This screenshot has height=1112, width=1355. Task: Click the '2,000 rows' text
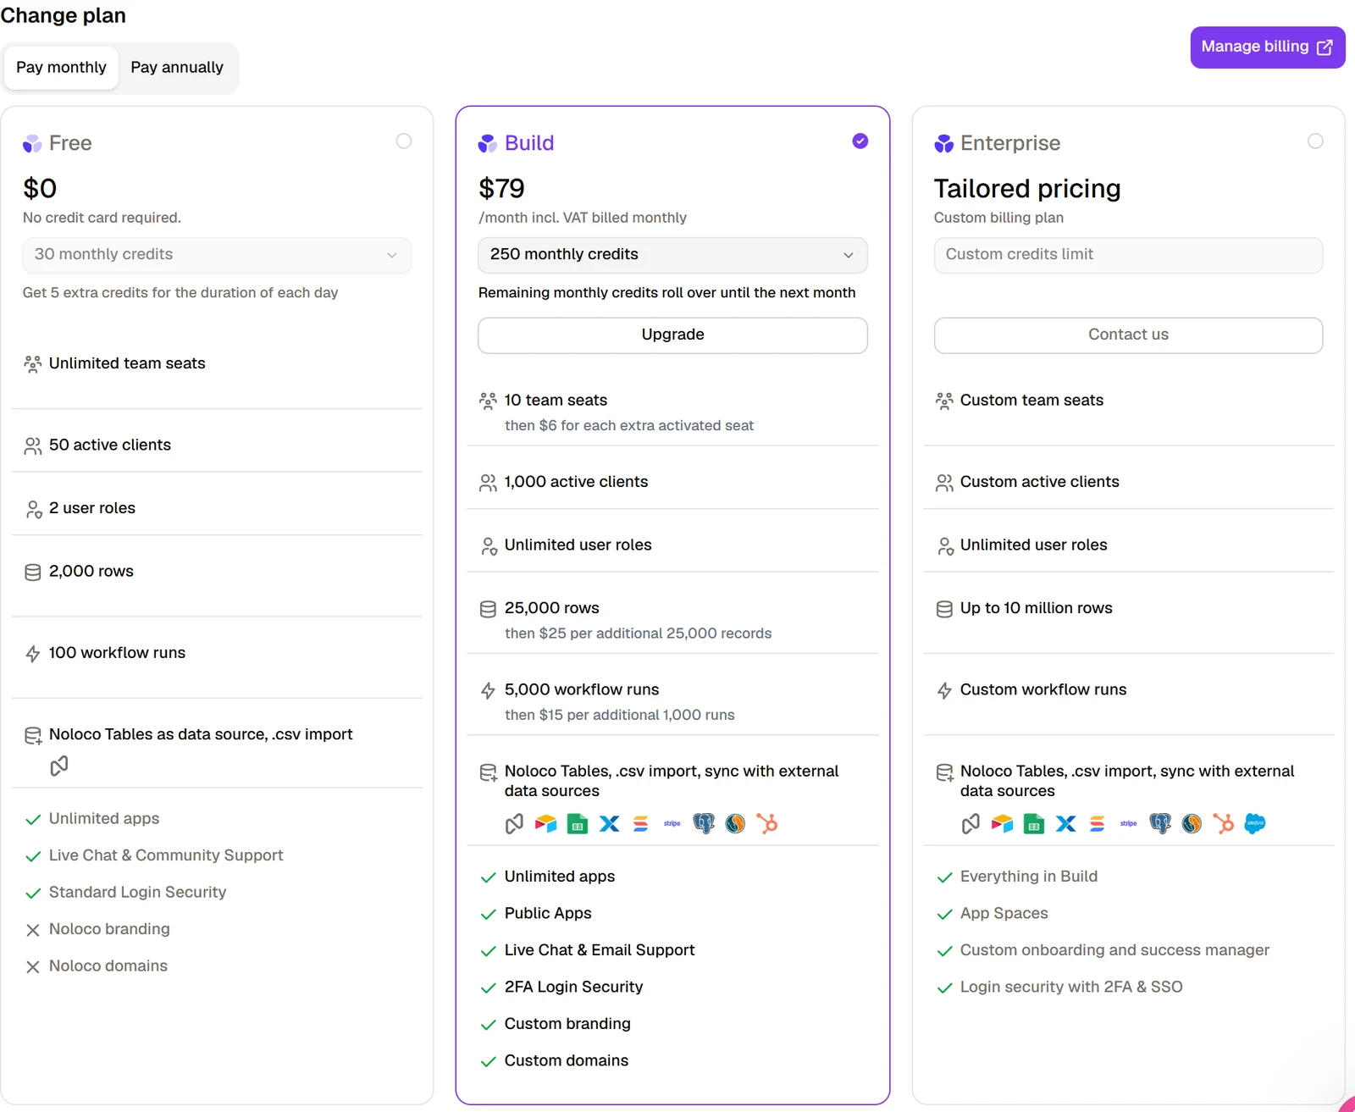(91, 571)
